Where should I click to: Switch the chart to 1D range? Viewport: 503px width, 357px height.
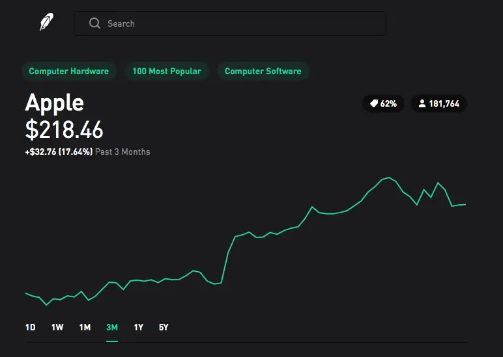click(x=31, y=327)
